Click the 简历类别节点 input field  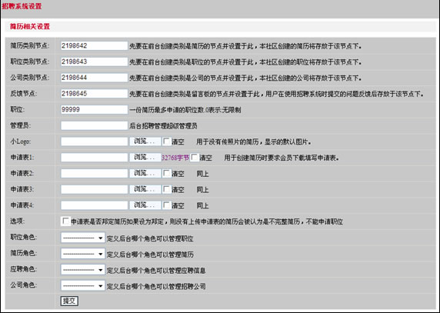coord(94,45)
